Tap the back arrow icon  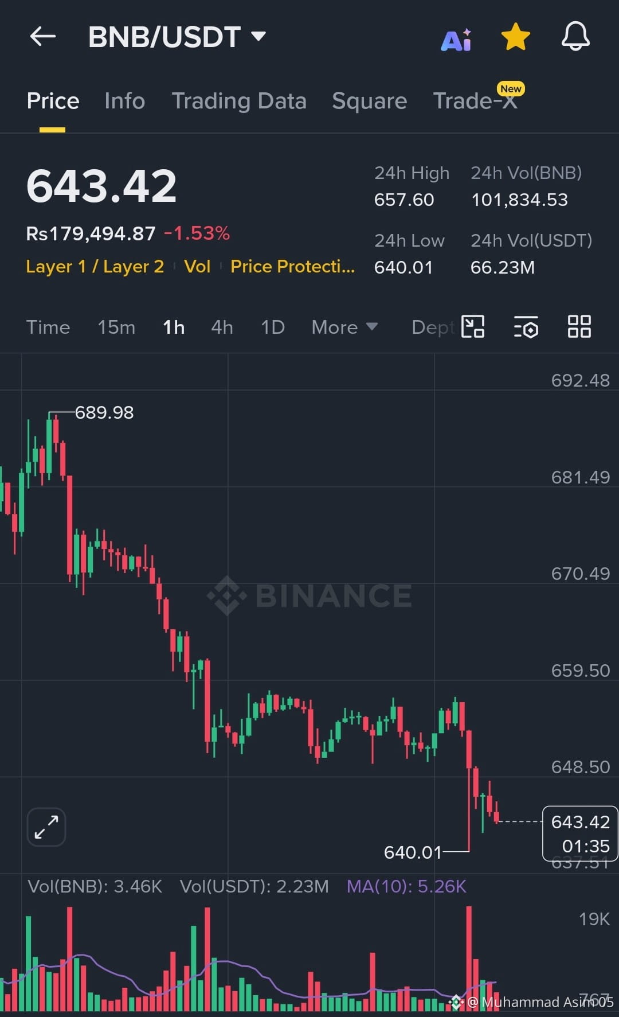43,37
